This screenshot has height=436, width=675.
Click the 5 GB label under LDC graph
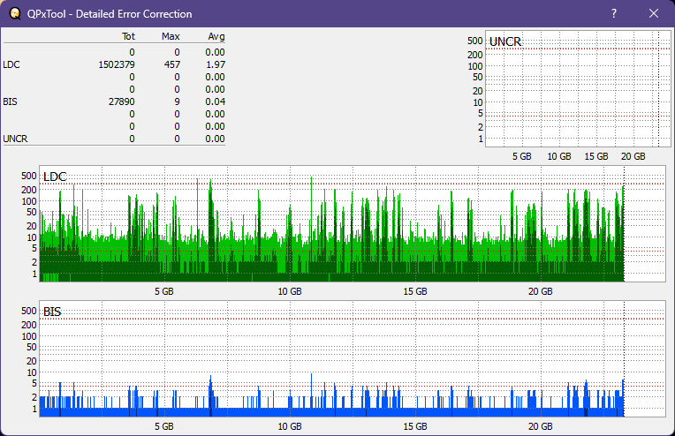click(164, 291)
